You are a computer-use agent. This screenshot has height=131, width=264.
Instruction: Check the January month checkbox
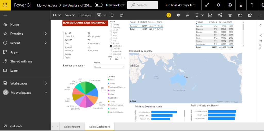[x=111, y=24]
